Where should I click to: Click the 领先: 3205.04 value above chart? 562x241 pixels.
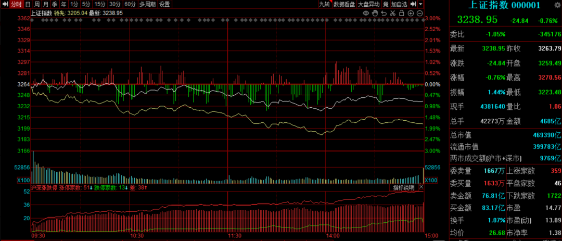[71, 13]
